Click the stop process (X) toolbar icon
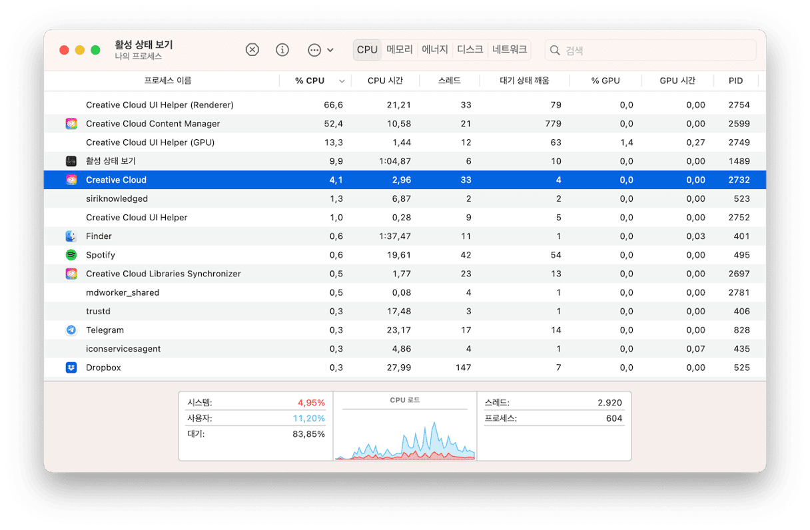This screenshot has height=530, width=810. pyautogui.click(x=252, y=50)
